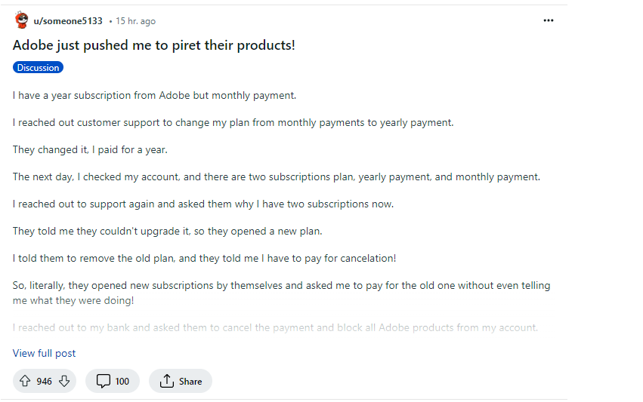Upvote the Adobe post
This screenshot has width=643, height=402.
coord(25,381)
